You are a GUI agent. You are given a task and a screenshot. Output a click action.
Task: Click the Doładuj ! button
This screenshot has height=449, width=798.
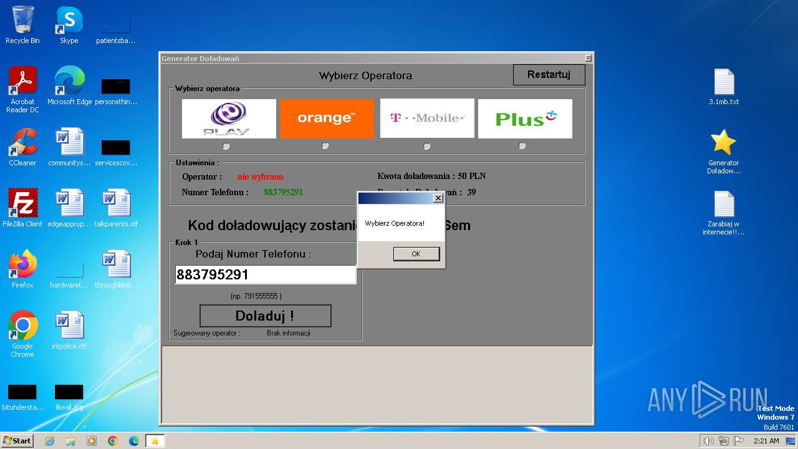coord(265,316)
